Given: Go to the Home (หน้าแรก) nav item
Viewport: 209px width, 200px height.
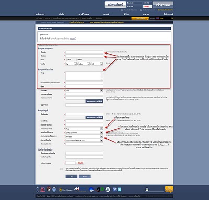Looking at the screenshot, I should pyautogui.click(x=40, y=14).
